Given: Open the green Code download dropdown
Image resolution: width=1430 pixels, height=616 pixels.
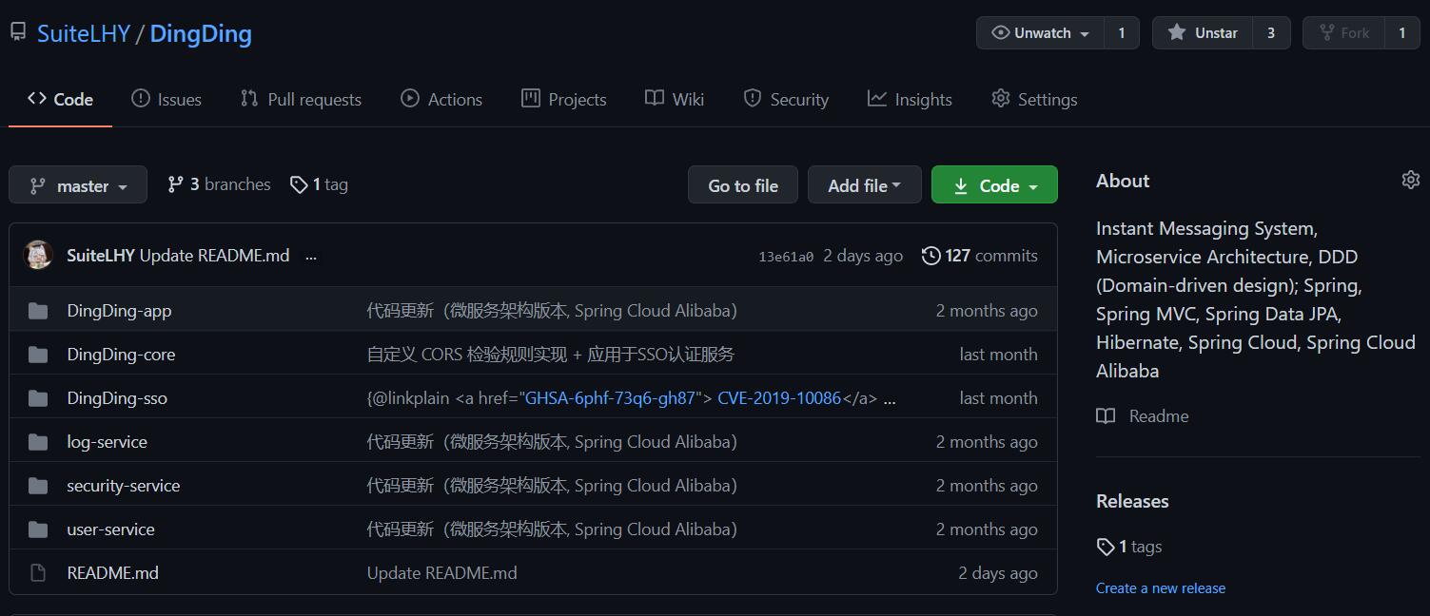Looking at the screenshot, I should point(993,184).
